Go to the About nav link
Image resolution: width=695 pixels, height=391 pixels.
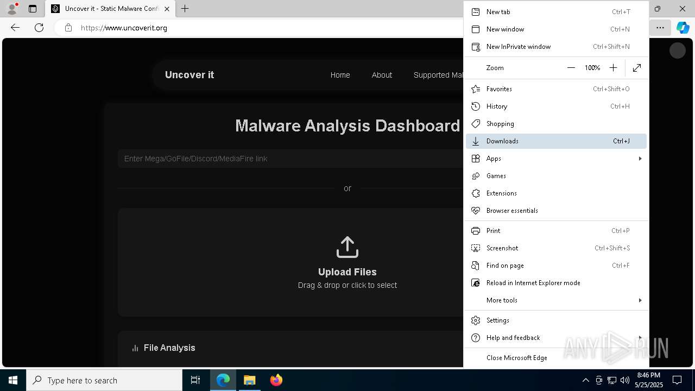point(382,75)
